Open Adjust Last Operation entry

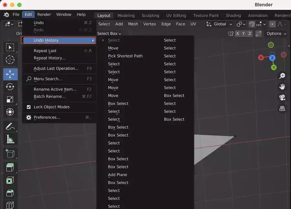pos(59,68)
